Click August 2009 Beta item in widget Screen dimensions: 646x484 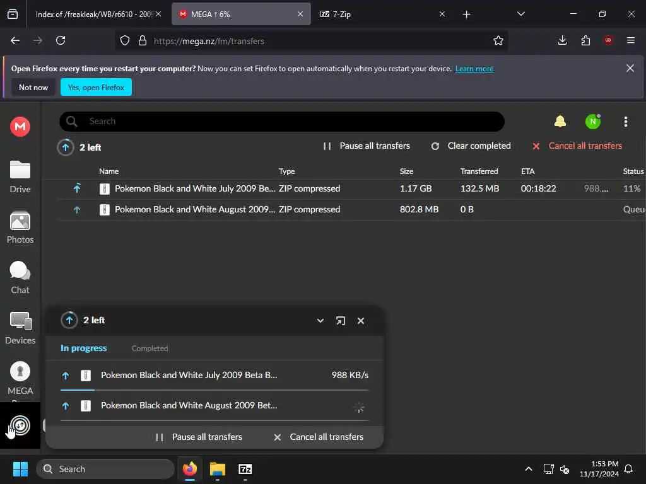pos(214,406)
